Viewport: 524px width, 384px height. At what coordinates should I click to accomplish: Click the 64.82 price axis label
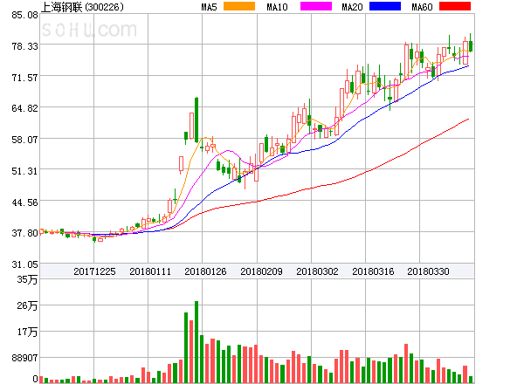coord(24,108)
